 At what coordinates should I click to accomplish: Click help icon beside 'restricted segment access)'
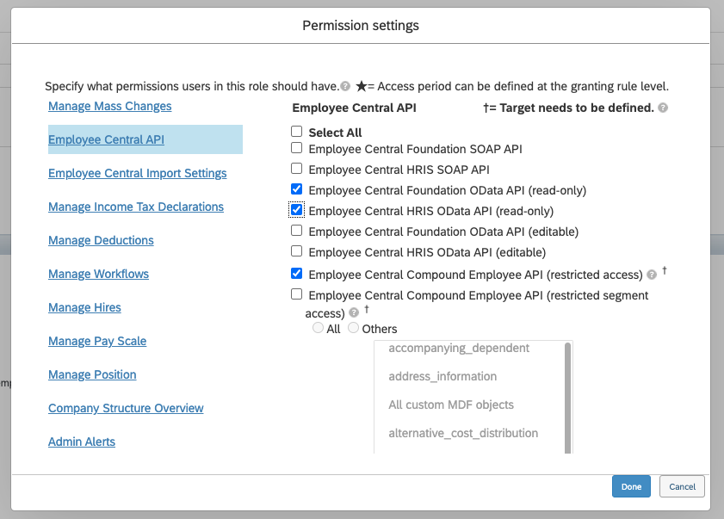point(356,312)
